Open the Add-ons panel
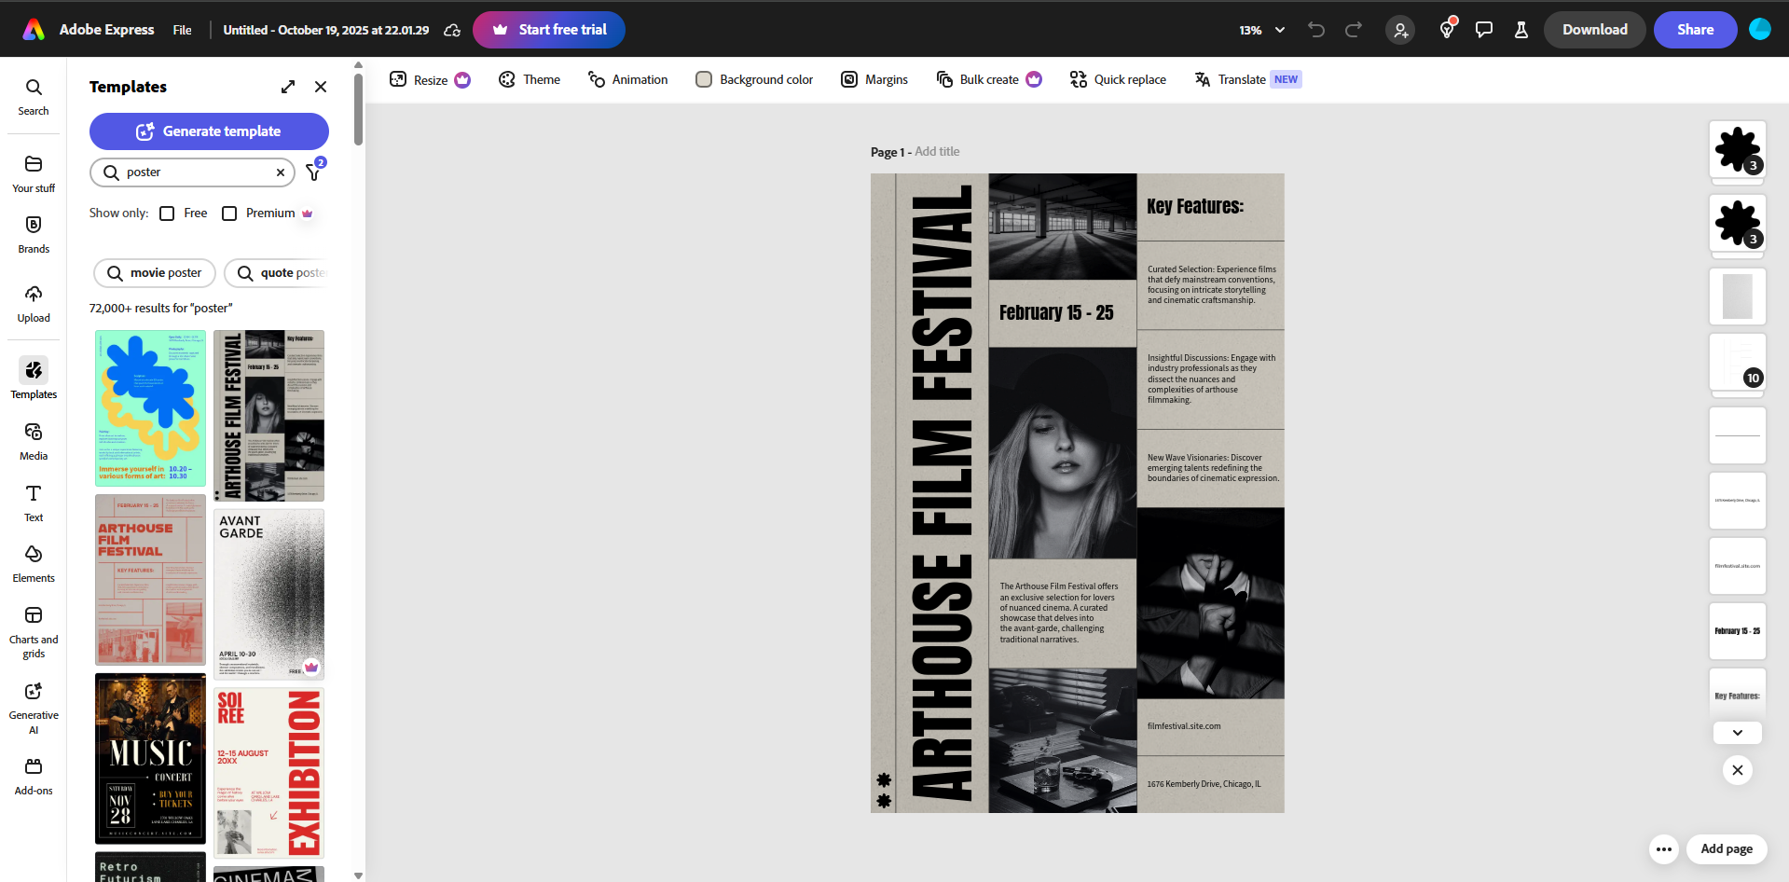The image size is (1789, 882). click(x=33, y=774)
